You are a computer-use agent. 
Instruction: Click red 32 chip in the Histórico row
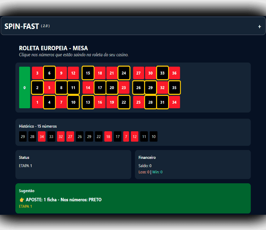[x=61, y=137]
